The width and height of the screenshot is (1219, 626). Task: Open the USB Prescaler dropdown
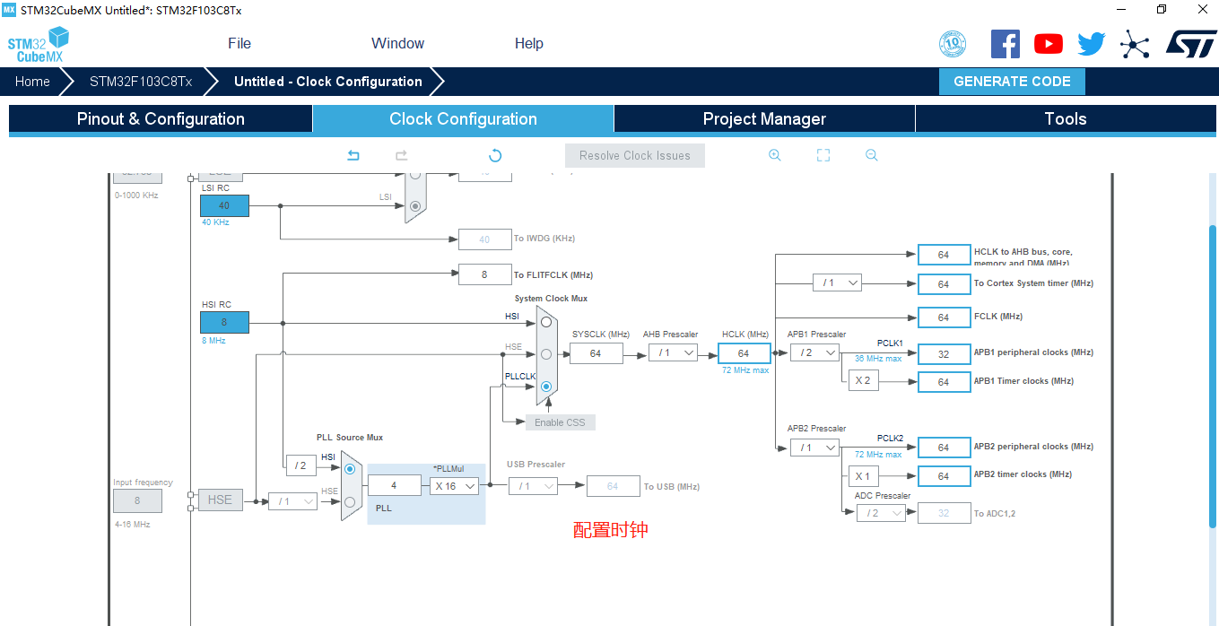[533, 486]
